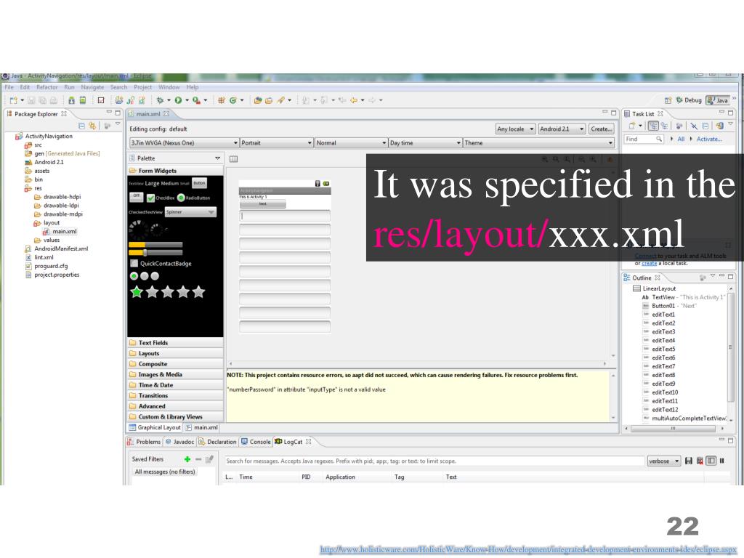Open the File menu
This screenshot has width=744, height=558.
click(x=9, y=87)
